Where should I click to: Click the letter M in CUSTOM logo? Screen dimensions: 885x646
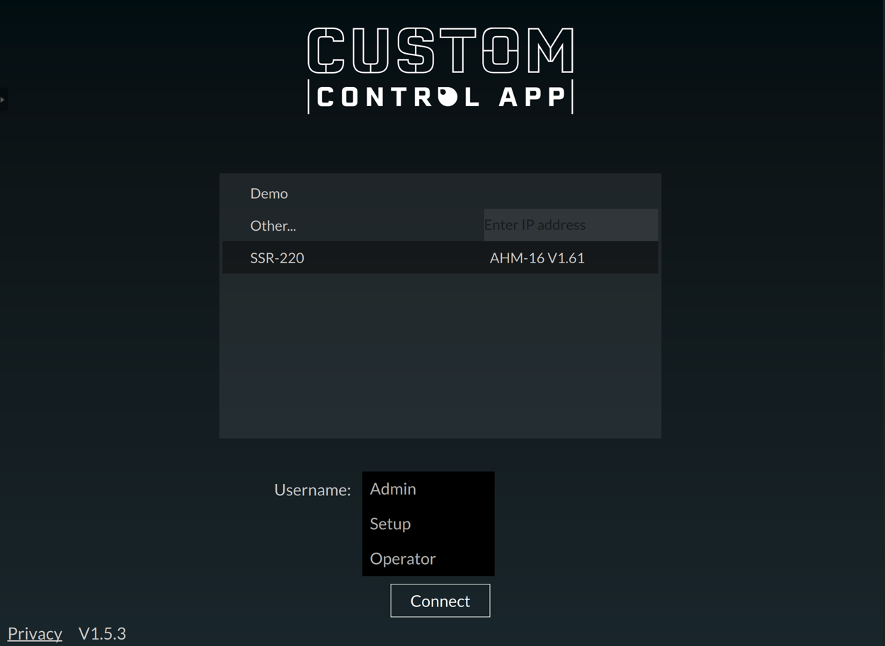point(552,51)
